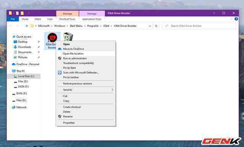Click Microsoft in the breadcrumb path
This screenshot has height=147, width=244.
(44, 26)
